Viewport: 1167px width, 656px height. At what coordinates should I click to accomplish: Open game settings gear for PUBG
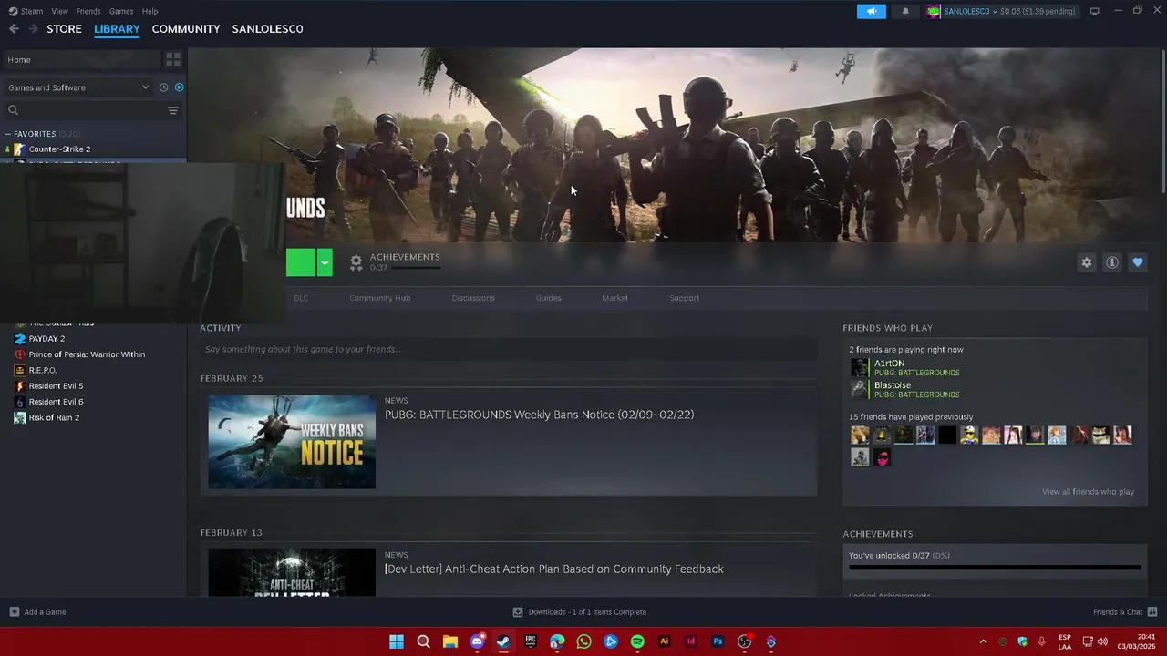pos(1087,262)
